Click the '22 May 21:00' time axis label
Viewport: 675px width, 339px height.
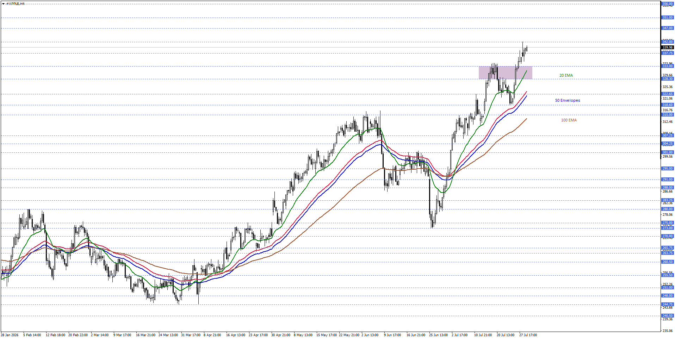pos(349,335)
